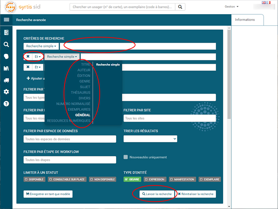This screenshot has height=209, width=278.
Task: Select GÉNÉRAL in the criteria menu
Action: [83, 115]
